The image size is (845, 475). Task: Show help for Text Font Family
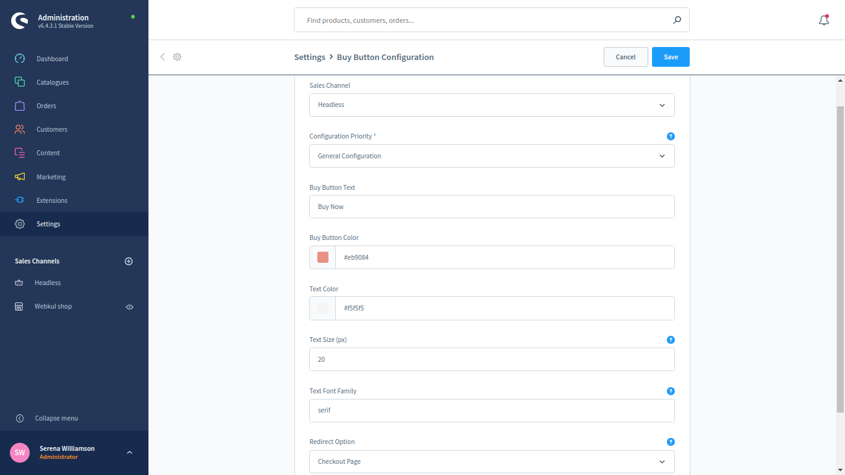pyautogui.click(x=671, y=391)
